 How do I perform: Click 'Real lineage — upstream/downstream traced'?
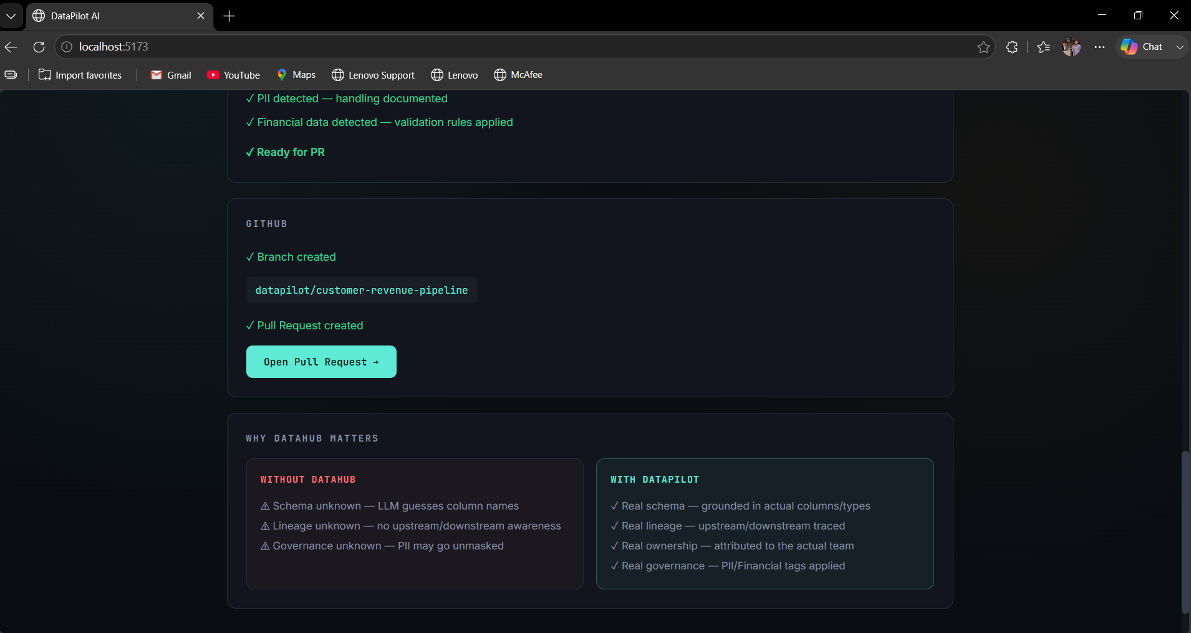[728, 526]
